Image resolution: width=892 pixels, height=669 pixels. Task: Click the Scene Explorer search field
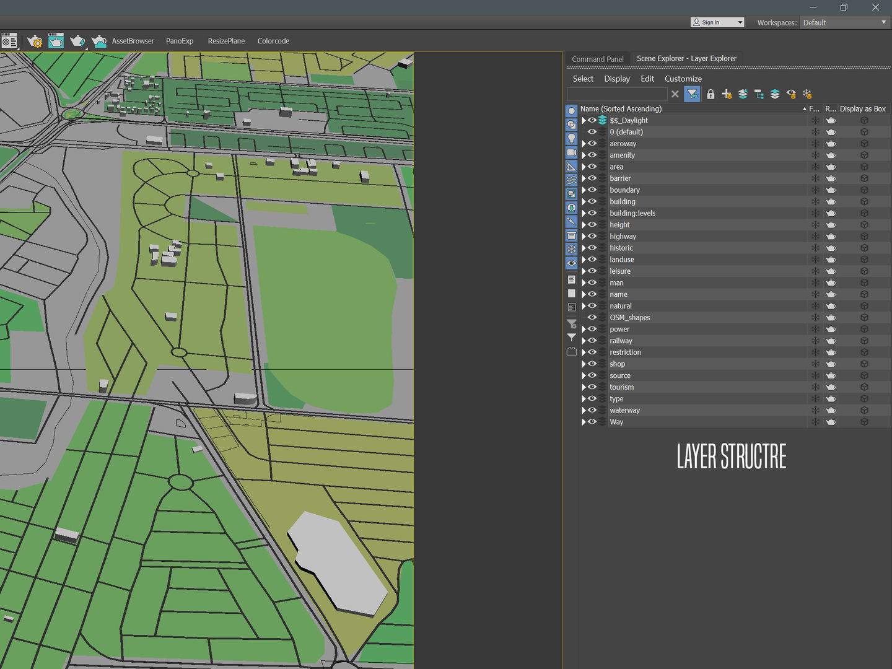pos(617,94)
